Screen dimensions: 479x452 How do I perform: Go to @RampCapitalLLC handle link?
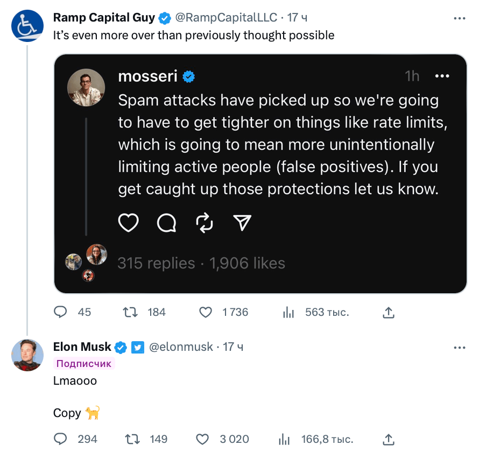coord(226,18)
